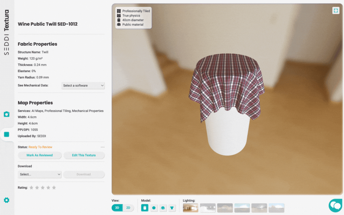
Task: Open the camera capture panel in sidebar
Action: [x=6, y=114]
